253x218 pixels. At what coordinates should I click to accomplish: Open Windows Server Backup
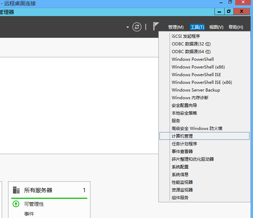click(196, 90)
